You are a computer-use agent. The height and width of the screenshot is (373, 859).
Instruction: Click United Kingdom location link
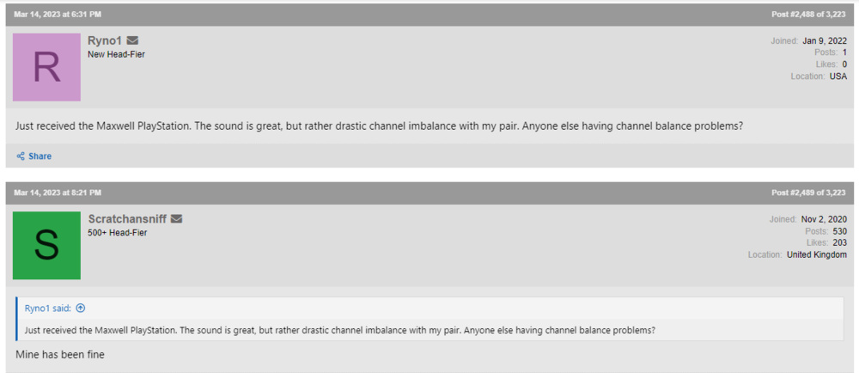pyautogui.click(x=816, y=254)
